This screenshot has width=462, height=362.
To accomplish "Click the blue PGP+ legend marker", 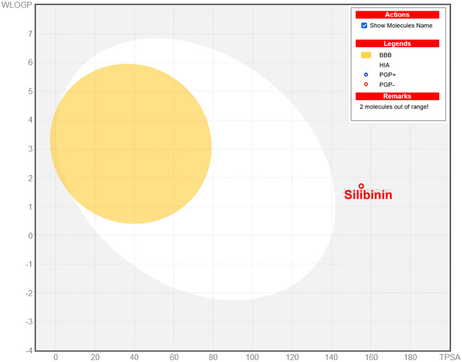I will pyautogui.click(x=366, y=75).
